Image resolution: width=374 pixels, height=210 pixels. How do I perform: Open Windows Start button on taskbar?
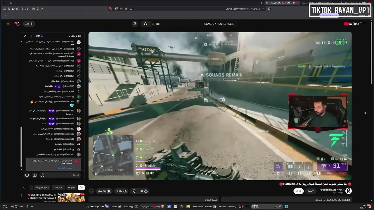point(286,207)
